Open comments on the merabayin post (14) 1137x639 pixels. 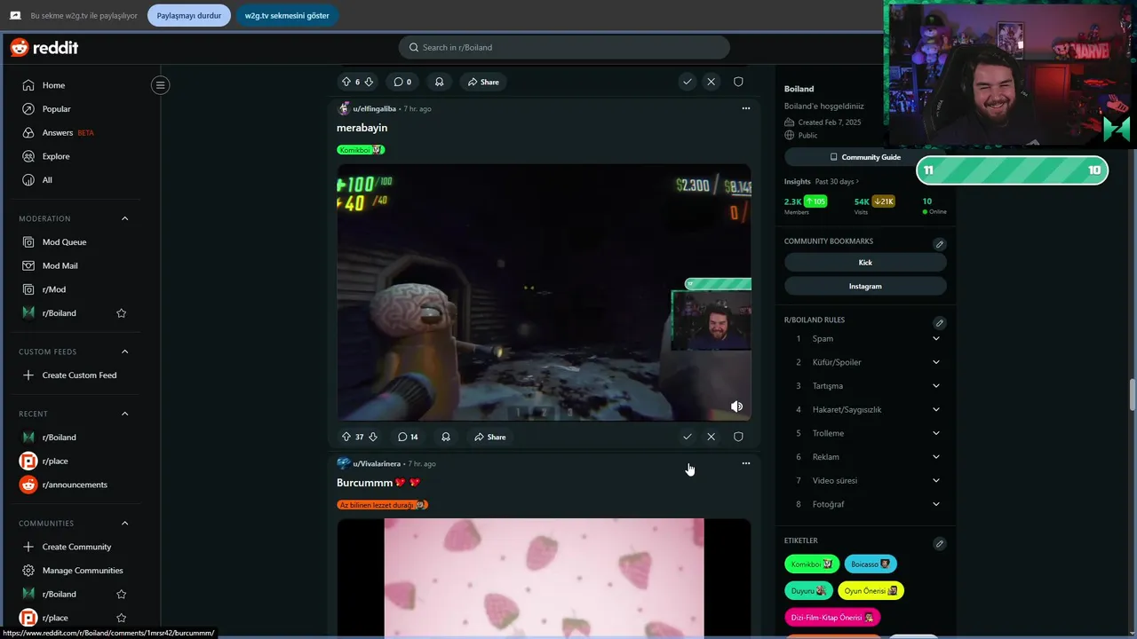coord(408,437)
